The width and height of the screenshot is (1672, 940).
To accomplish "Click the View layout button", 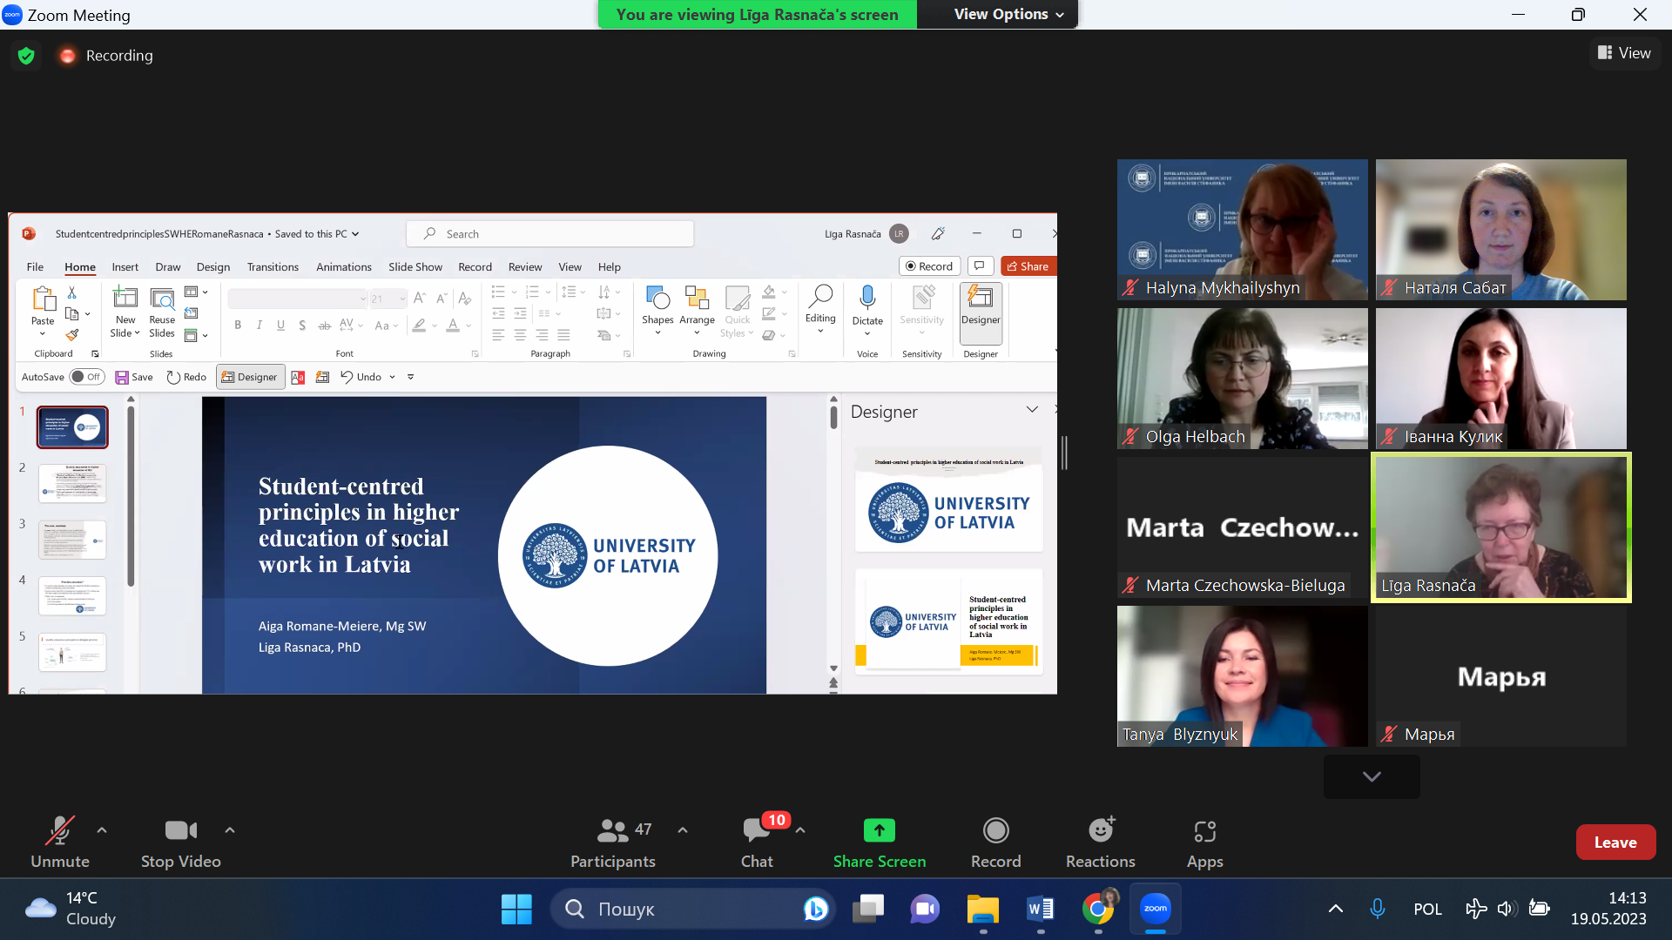I will pyautogui.click(x=1623, y=53).
